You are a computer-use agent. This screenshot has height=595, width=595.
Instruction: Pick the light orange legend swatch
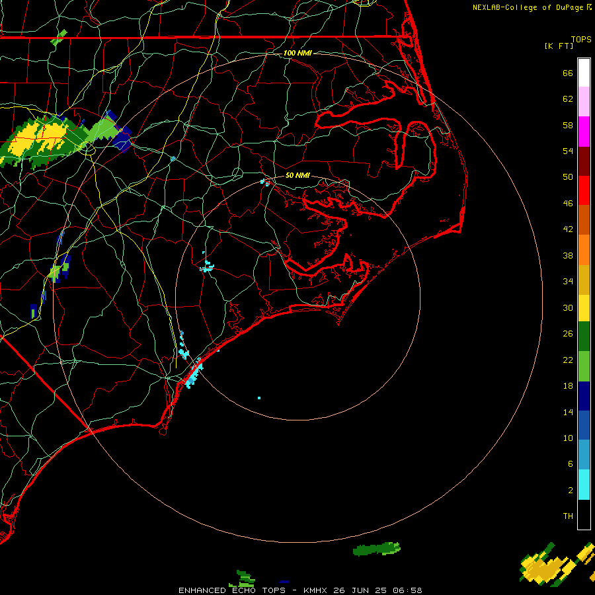[584, 250]
